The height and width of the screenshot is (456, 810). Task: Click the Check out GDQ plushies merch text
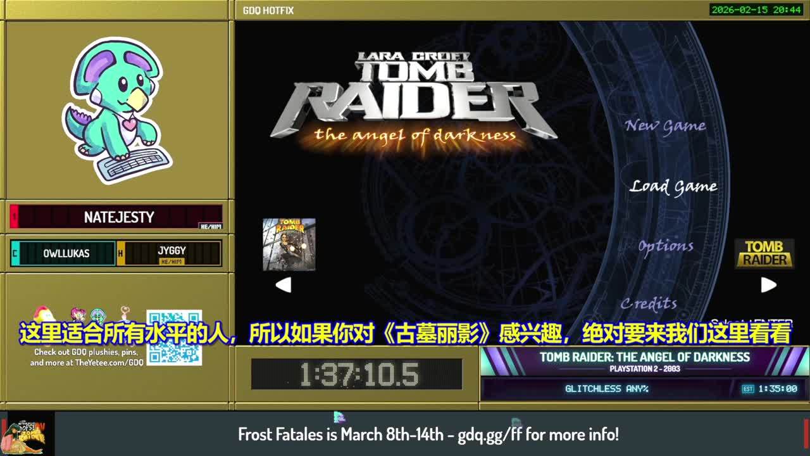click(87, 357)
